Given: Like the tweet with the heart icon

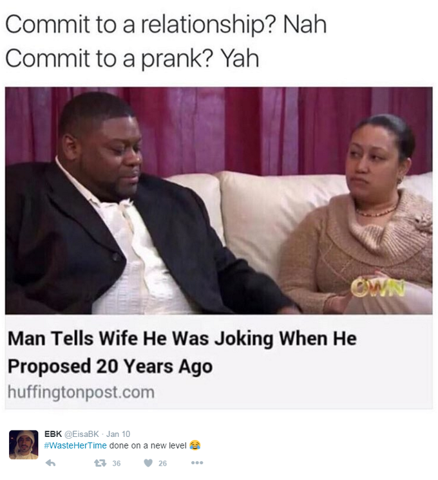Looking at the screenshot, I should 148,463.
